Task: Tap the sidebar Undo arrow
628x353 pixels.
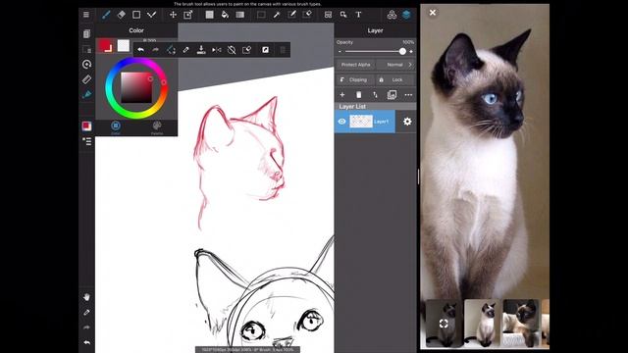Action: 86,342
